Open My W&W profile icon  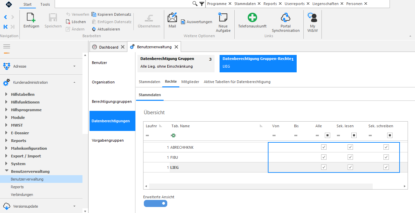tap(312, 17)
